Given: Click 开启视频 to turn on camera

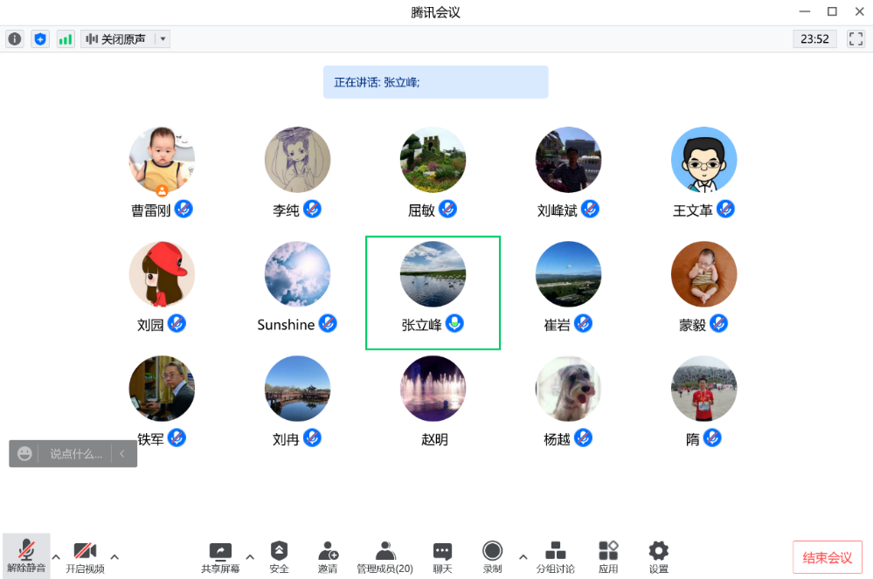Looking at the screenshot, I should point(85,557).
